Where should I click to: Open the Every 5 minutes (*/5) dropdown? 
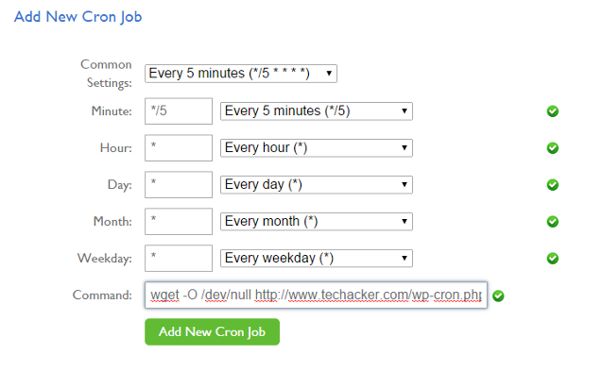(317, 111)
